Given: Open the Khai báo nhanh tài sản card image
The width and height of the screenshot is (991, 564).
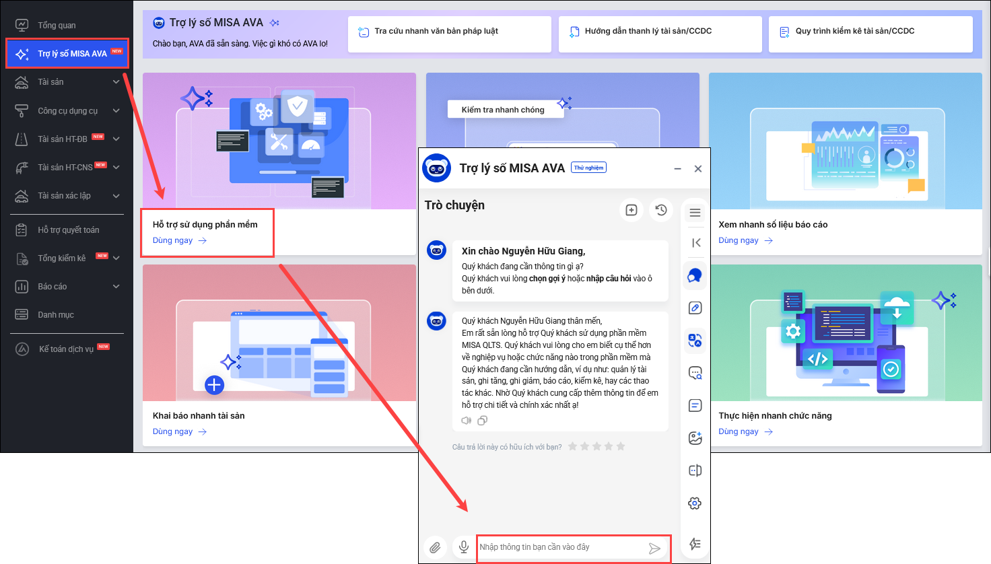Looking at the screenshot, I should (279, 332).
